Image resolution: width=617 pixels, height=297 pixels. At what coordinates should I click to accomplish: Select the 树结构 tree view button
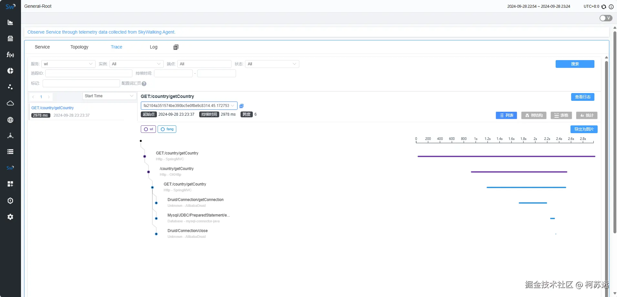[x=534, y=115]
